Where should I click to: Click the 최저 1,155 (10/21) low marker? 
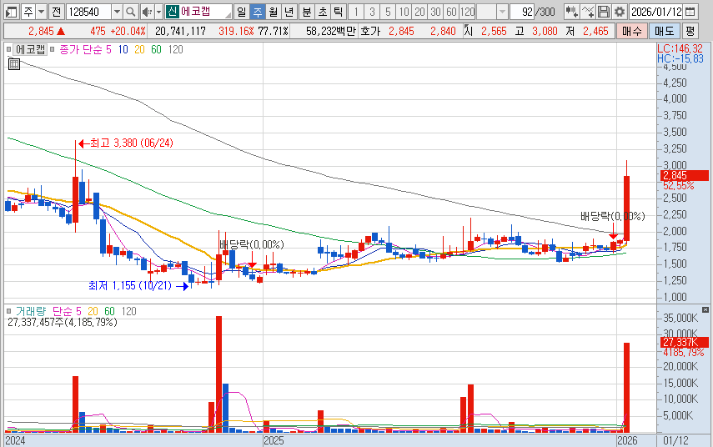coord(138,286)
